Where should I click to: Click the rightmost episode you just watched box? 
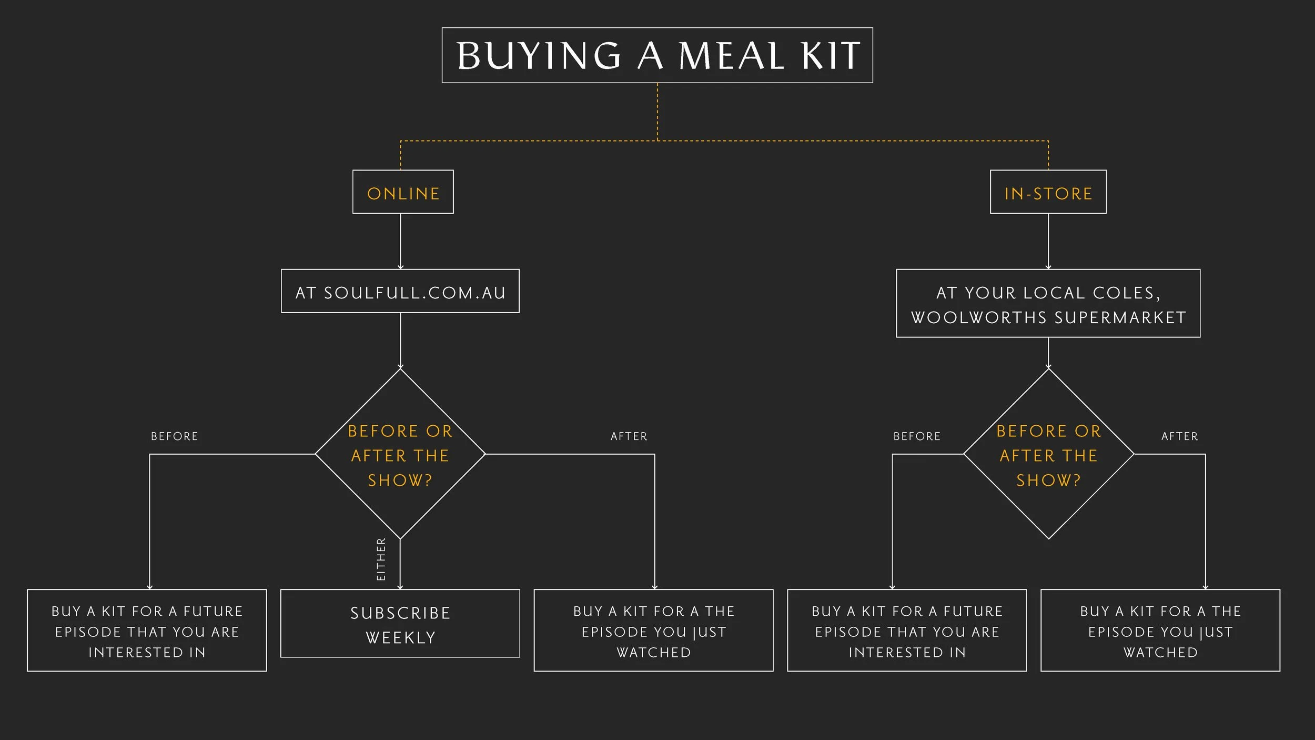[x=1160, y=630]
